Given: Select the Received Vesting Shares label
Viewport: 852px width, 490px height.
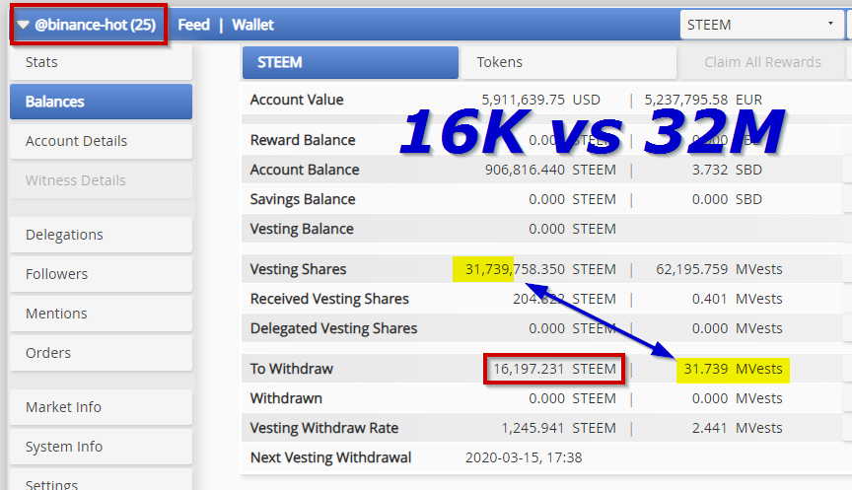Looking at the screenshot, I should (329, 300).
